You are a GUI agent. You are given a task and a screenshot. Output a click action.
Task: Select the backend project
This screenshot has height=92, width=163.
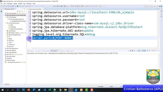point(8,58)
